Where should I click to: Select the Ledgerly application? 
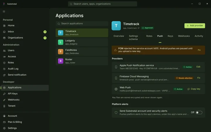82,42
